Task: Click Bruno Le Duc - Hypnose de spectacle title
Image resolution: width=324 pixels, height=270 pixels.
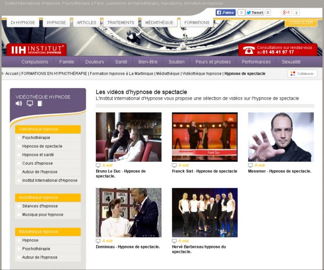Action: click(x=120, y=174)
